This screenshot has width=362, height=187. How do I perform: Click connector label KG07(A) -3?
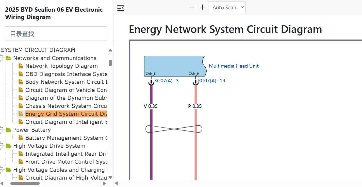[167, 81]
